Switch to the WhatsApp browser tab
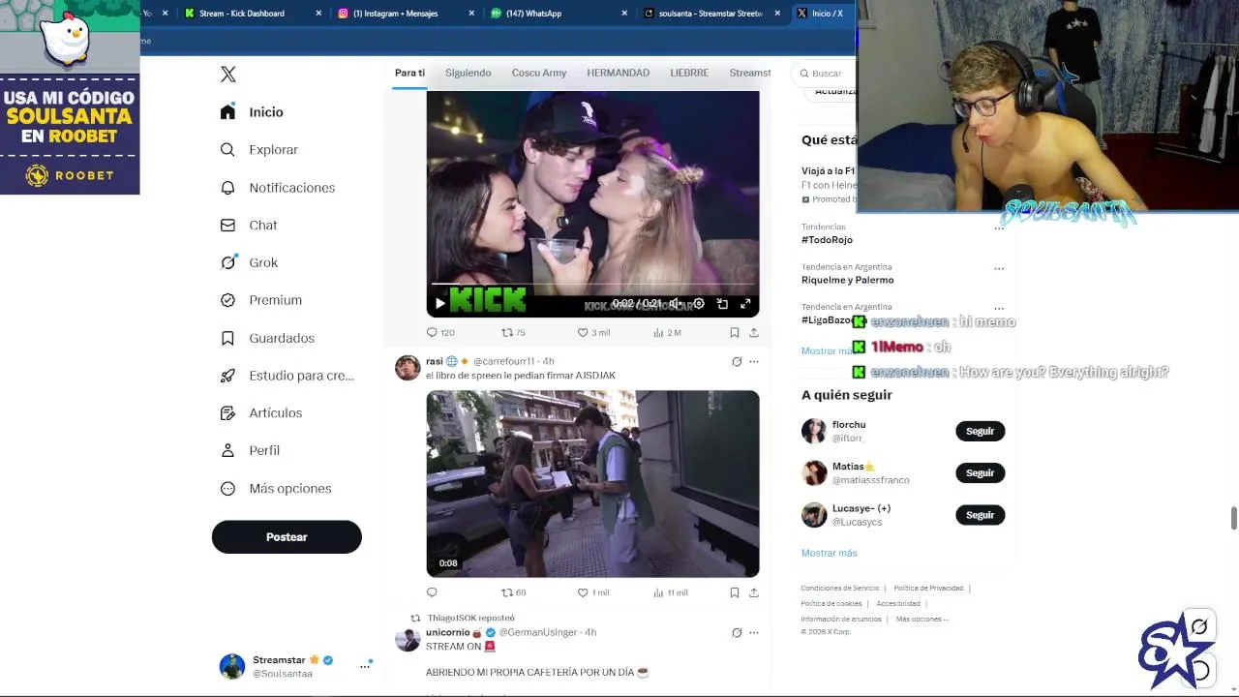 point(559,14)
